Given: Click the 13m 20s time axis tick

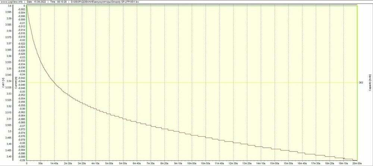Looking at the screenshot, I should 247,164.
